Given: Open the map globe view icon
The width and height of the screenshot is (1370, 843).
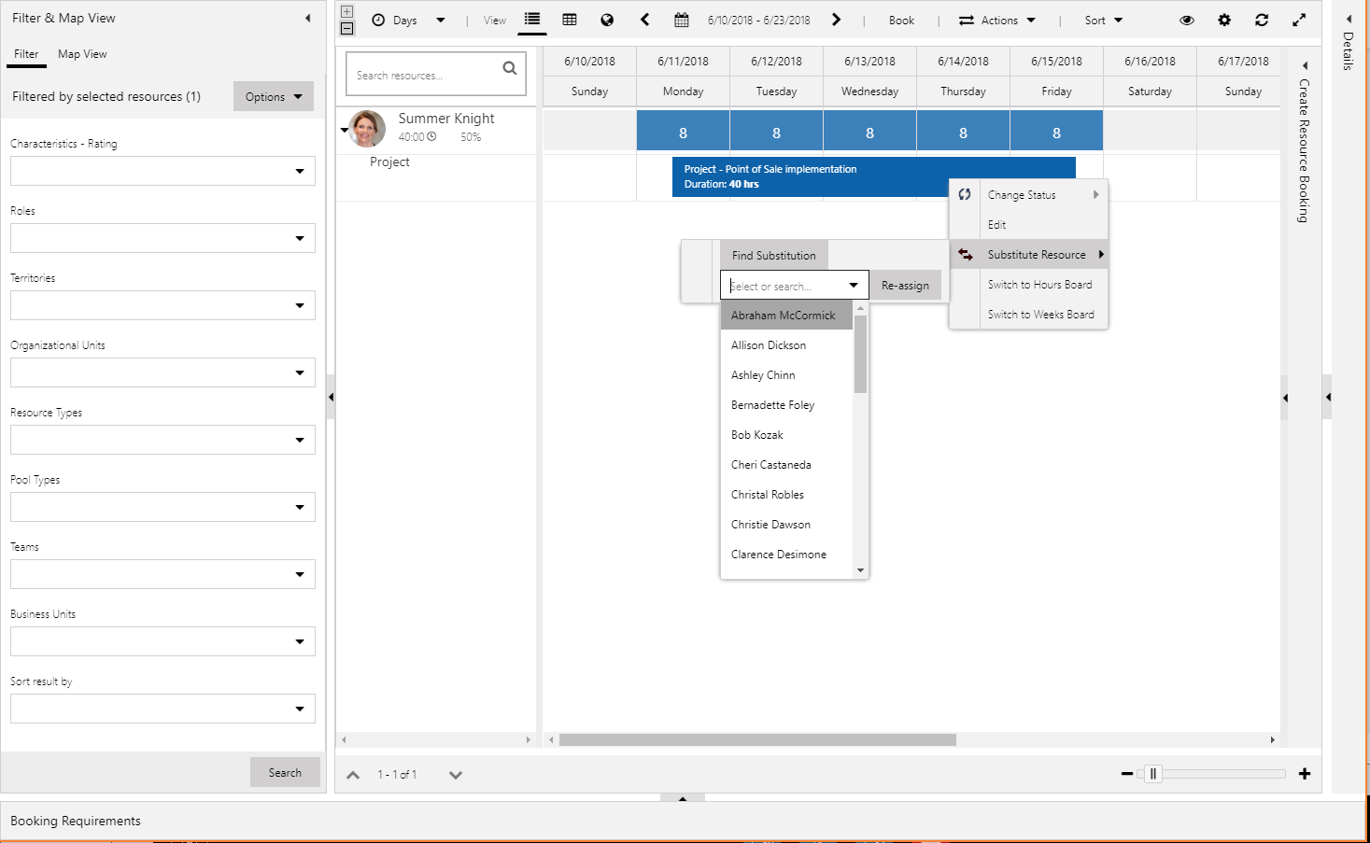Looking at the screenshot, I should pos(607,20).
